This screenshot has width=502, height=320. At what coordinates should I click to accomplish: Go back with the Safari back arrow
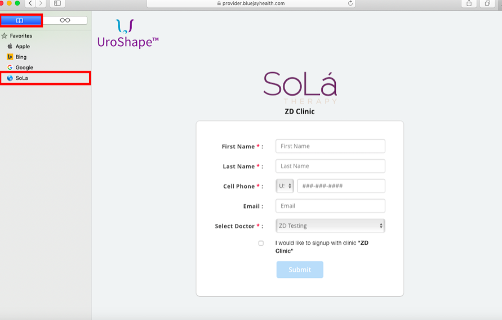(30, 3)
